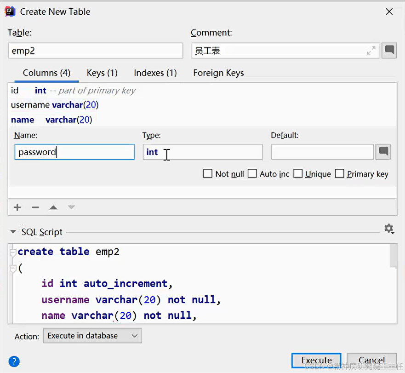
Task: Open SQL Script settings via the gear icon
Action: 389,229
